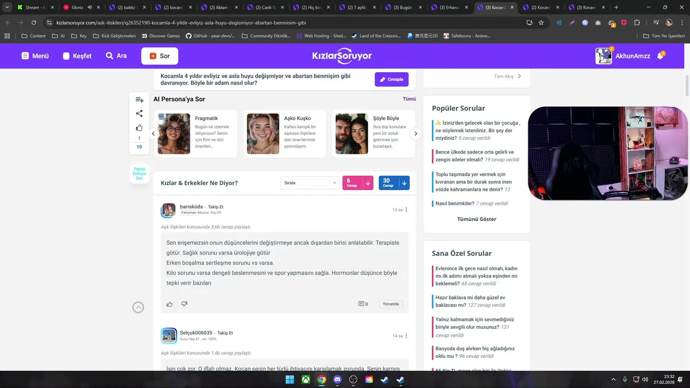Mute the Gloria tab audio icon
This screenshot has width=690, height=388.
click(x=89, y=8)
